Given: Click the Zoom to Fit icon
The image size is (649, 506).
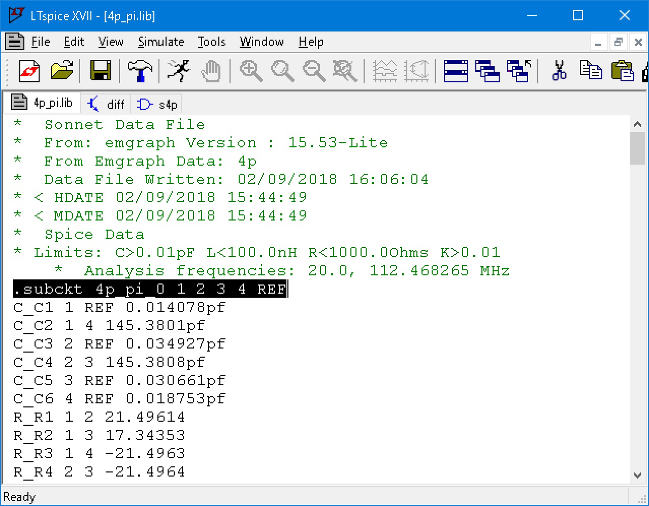Looking at the screenshot, I should tap(345, 71).
